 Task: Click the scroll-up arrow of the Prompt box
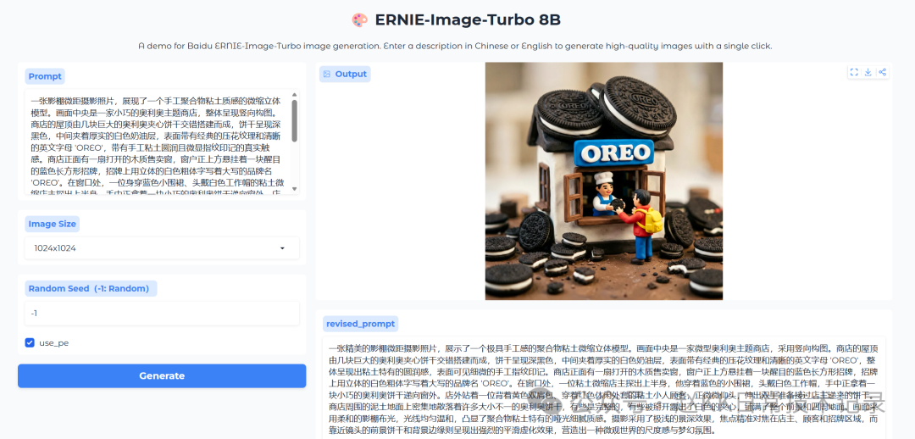[294, 94]
